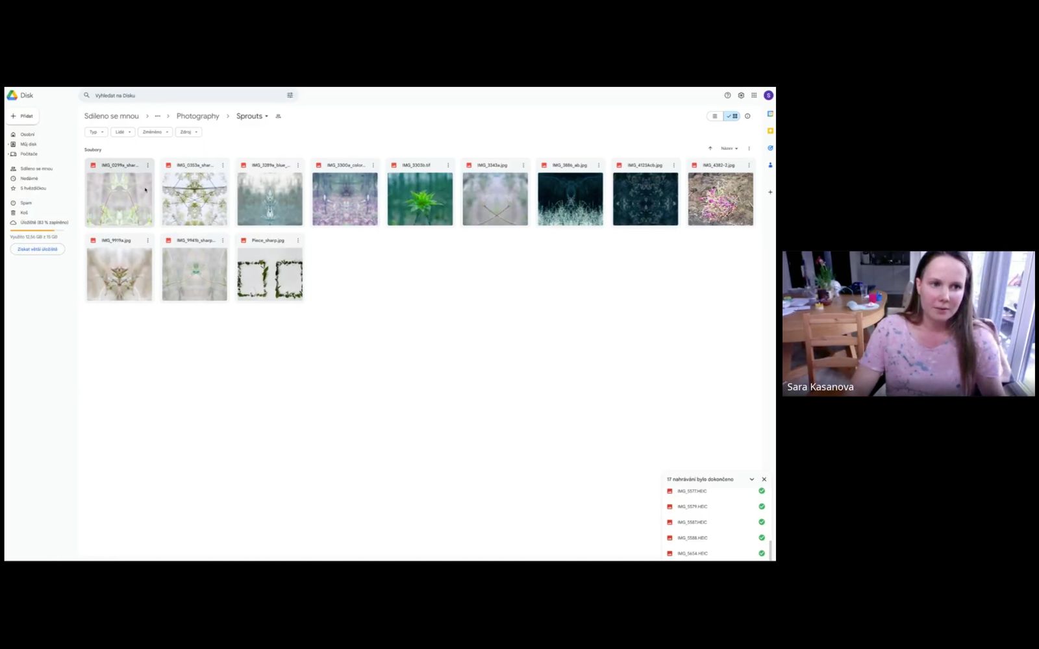Select the grid layout view
The height and width of the screenshot is (649, 1039).
[732, 116]
